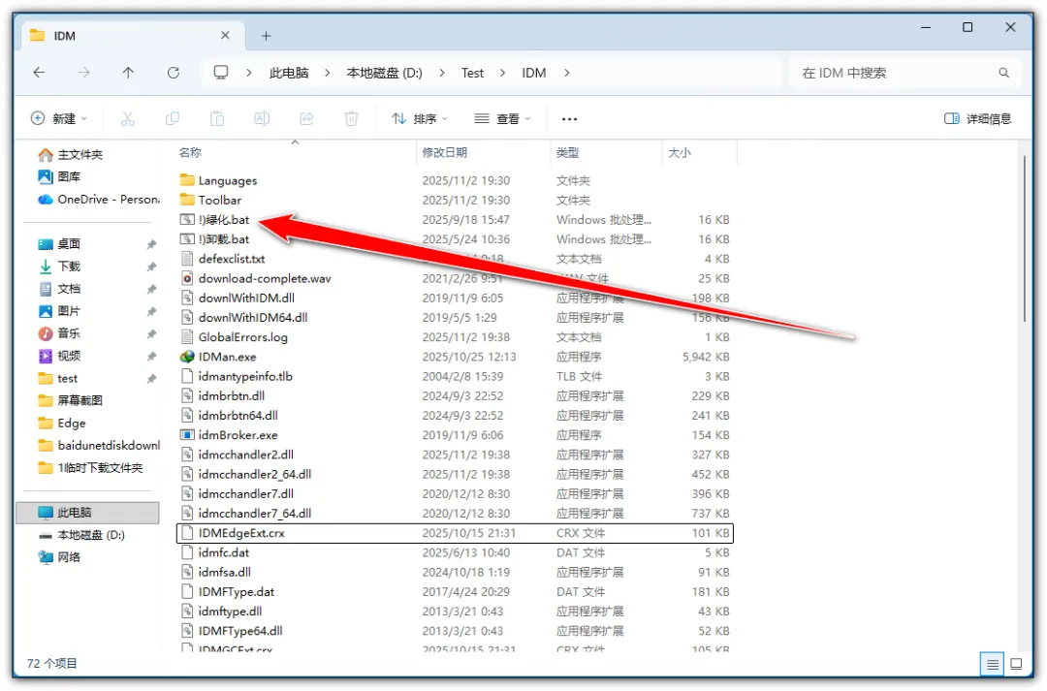Expand chevron before 此电脑 breadcrumb

(248, 73)
